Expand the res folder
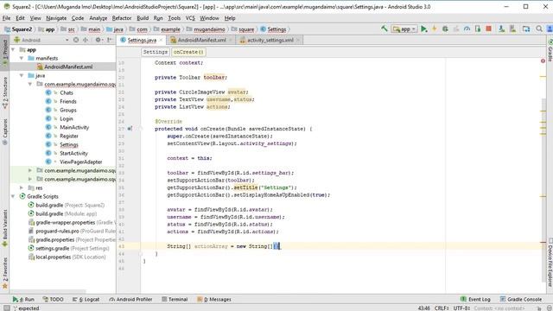 (22, 188)
